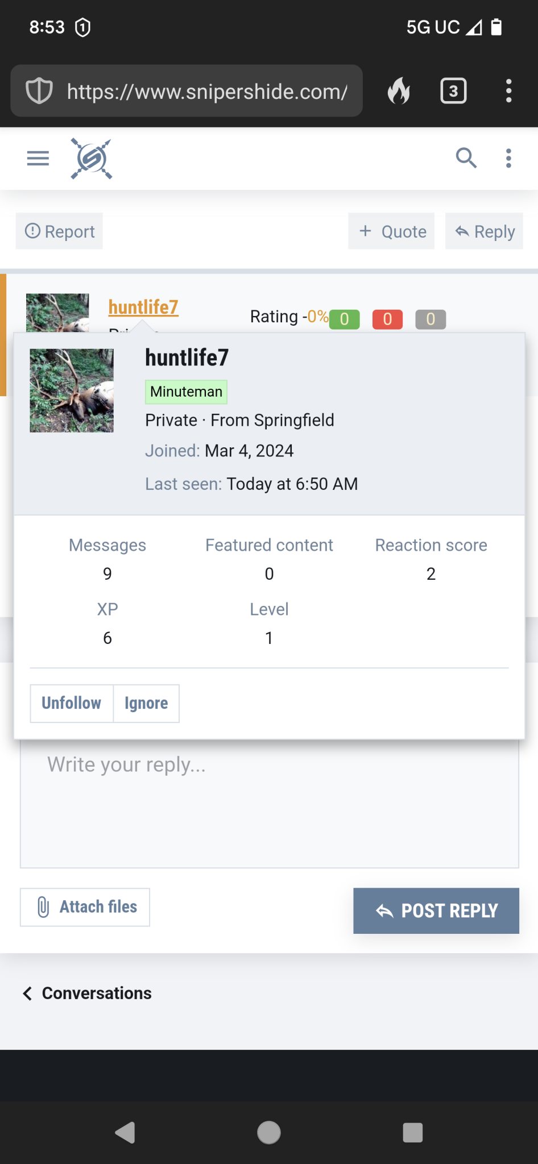This screenshot has height=1164, width=538.
Task: Click the Attach files button
Action: point(85,907)
